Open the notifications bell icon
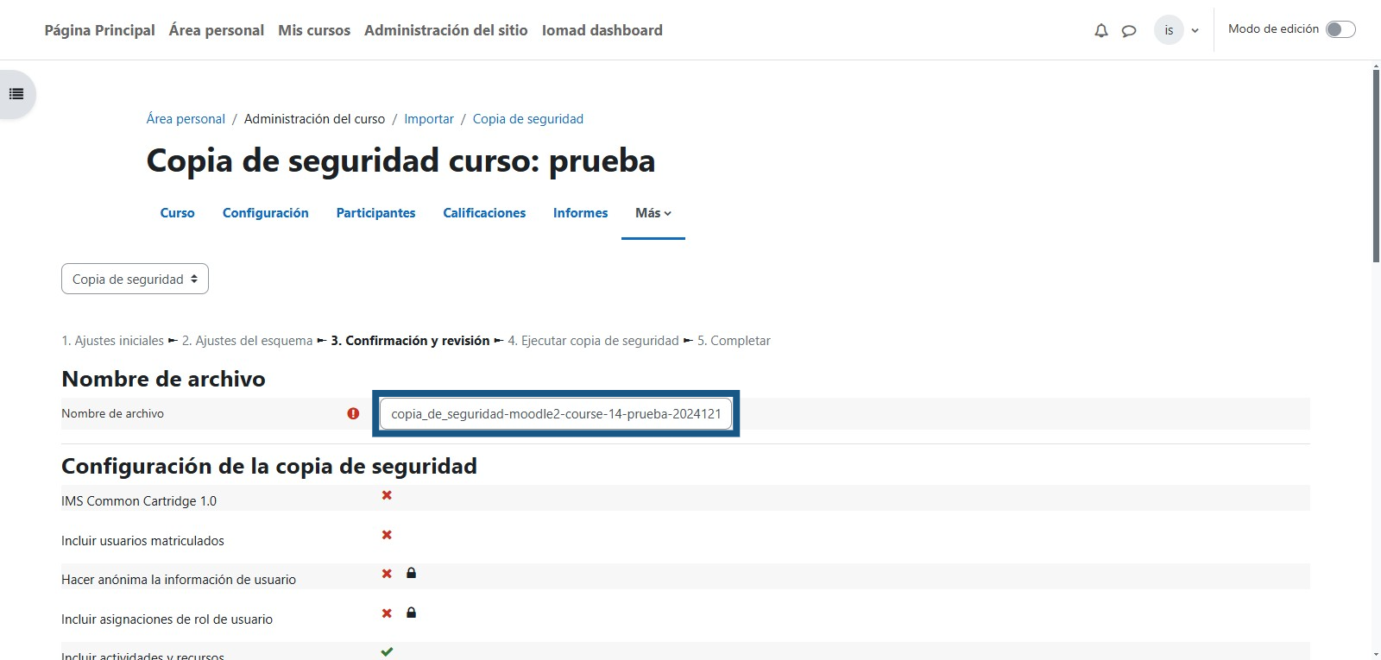The image size is (1381, 660). (1100, 31)
